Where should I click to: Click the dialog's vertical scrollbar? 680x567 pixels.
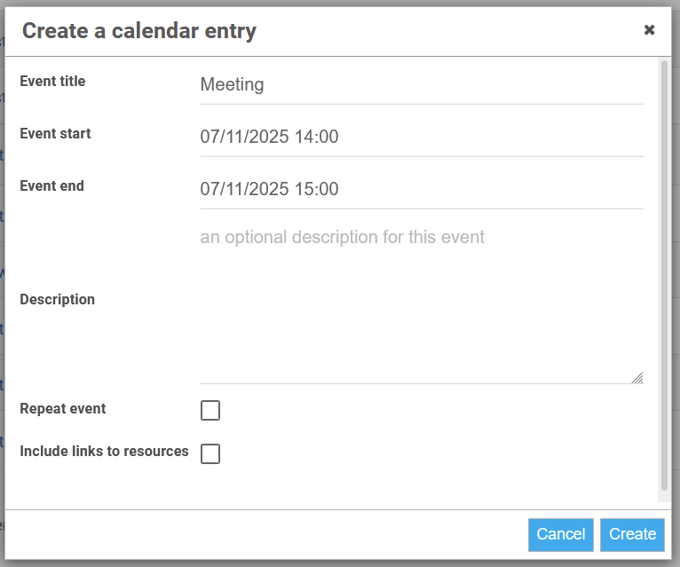click(x=664, y=276)
